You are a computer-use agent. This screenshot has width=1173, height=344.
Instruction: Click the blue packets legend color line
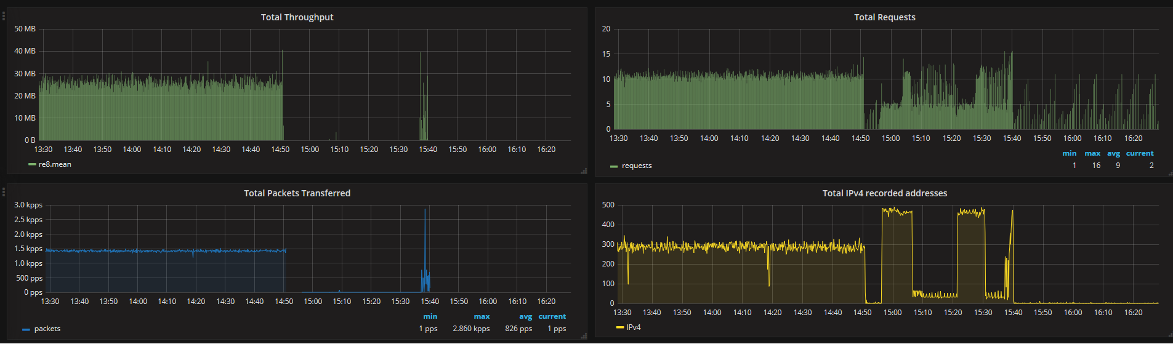pos(26,329)
